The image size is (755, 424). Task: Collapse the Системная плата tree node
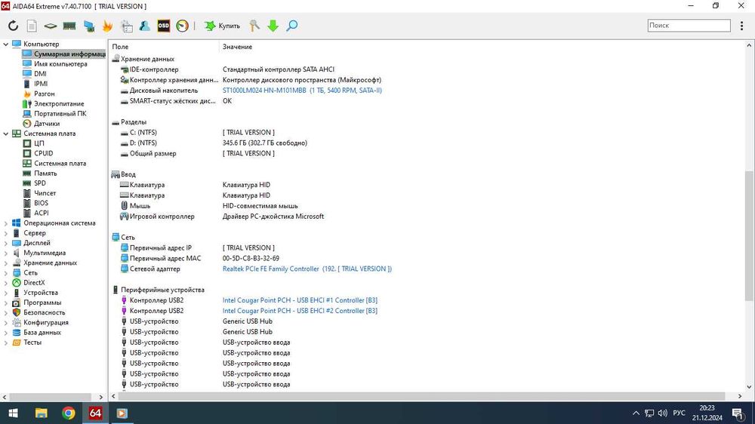5,134
